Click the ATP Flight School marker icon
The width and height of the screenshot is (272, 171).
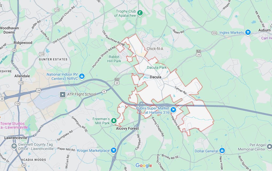coord(63,95)
